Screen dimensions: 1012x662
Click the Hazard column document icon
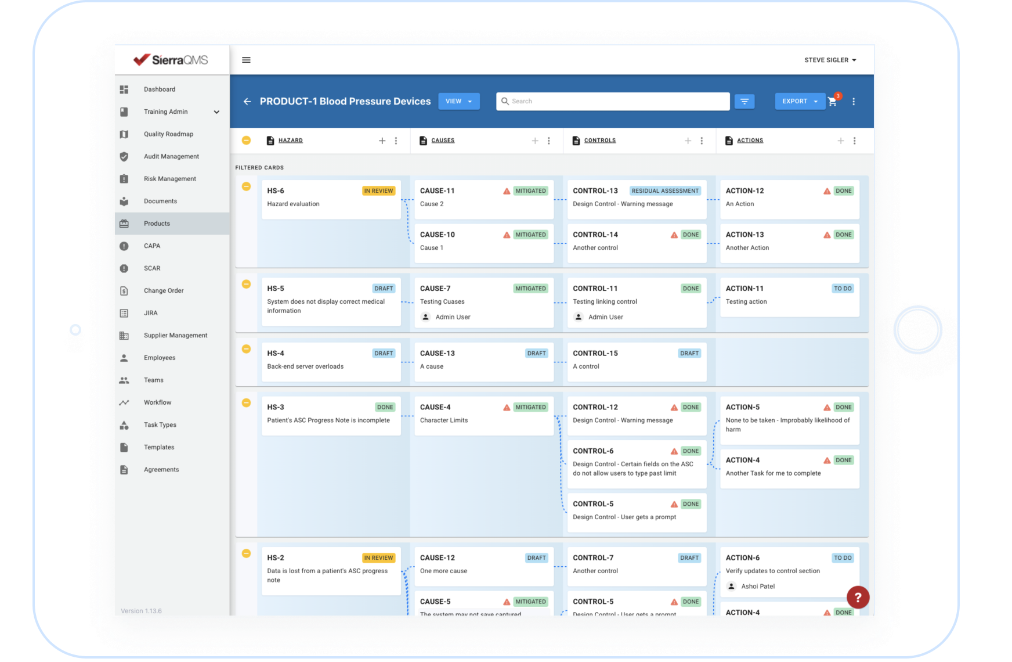[x=270, y=141]
